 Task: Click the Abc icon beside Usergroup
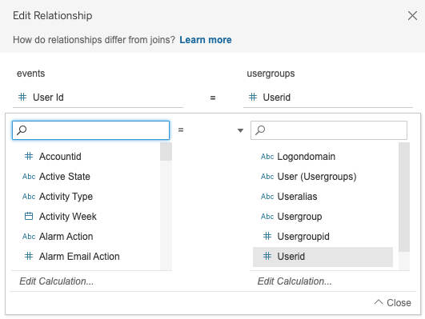pos(267,217)
